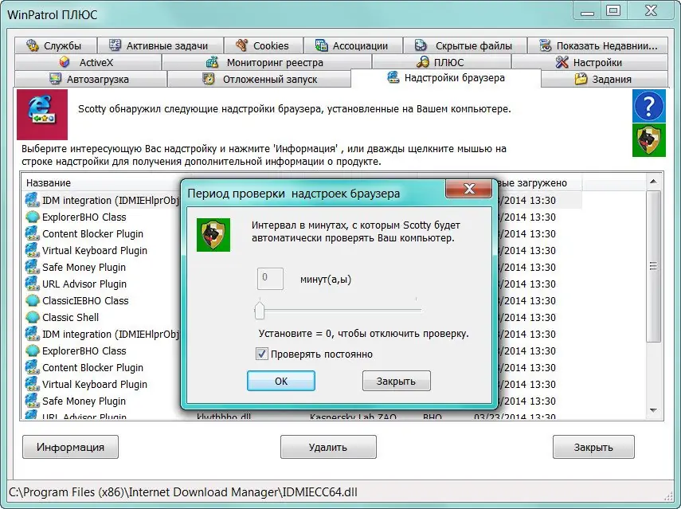Switch to the Cookies tab
The image size is (681, 509).
[x=263, y=45]
